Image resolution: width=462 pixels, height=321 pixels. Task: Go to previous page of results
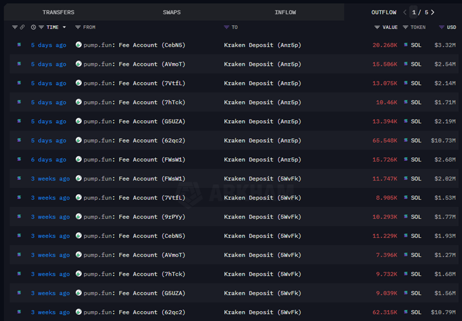coord(405,12)
